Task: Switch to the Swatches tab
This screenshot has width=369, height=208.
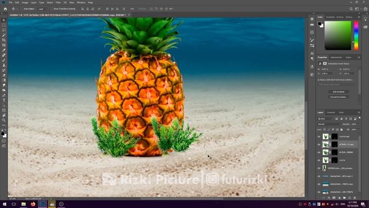Action: (x=330, y=17)
